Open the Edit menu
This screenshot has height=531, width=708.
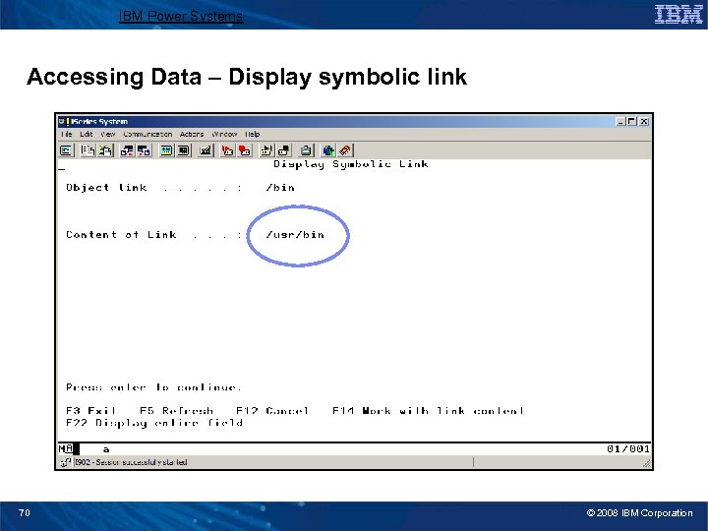click(x=87, y=134)
